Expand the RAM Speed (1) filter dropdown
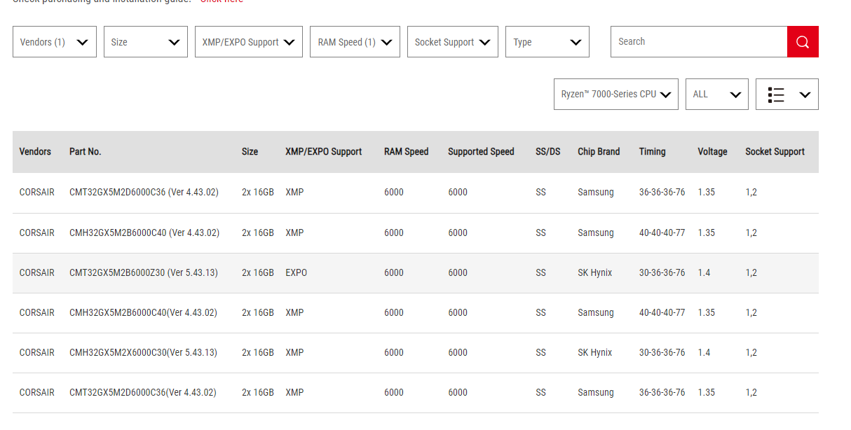Viewport: 851px width, 430px height. pyautogui.click(x=355, y=42)
